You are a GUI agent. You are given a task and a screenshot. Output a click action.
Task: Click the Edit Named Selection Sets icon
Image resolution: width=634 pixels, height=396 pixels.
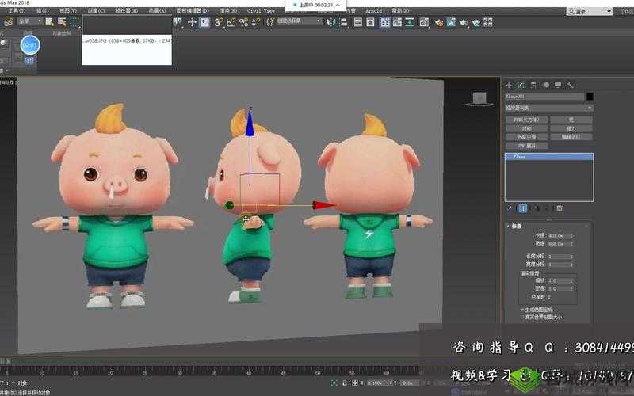coord(270,22)
